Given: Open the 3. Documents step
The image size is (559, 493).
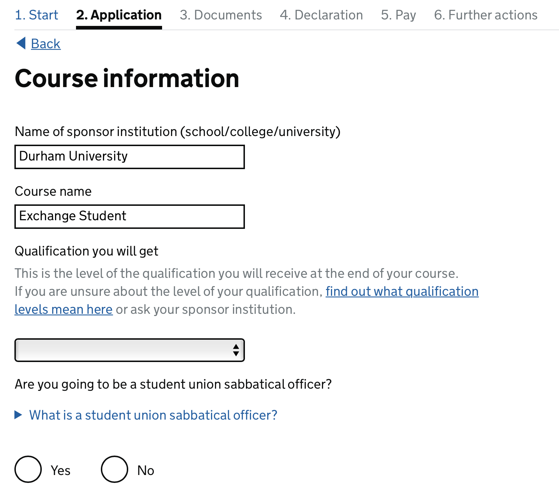Looking at the screenshot, I should [221, 15].
